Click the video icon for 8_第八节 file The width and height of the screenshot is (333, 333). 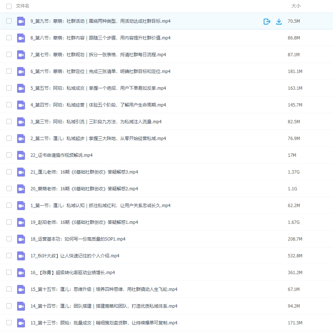(x=21, y=38)
